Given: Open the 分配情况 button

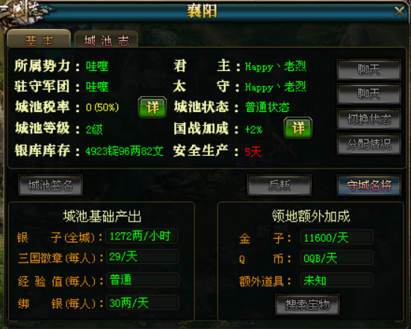Looking at the screenshot, I should click(369, 144).
